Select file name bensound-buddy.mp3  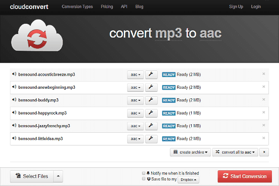(39, 100)
